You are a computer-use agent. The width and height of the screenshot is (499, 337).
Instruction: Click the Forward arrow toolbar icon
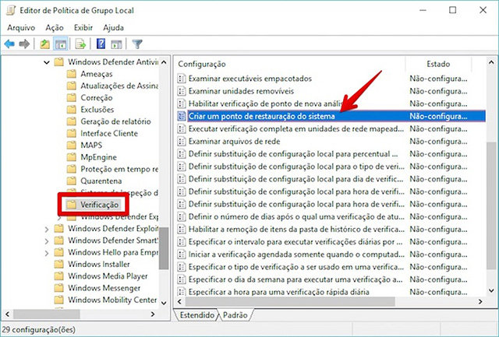[24, 44]
